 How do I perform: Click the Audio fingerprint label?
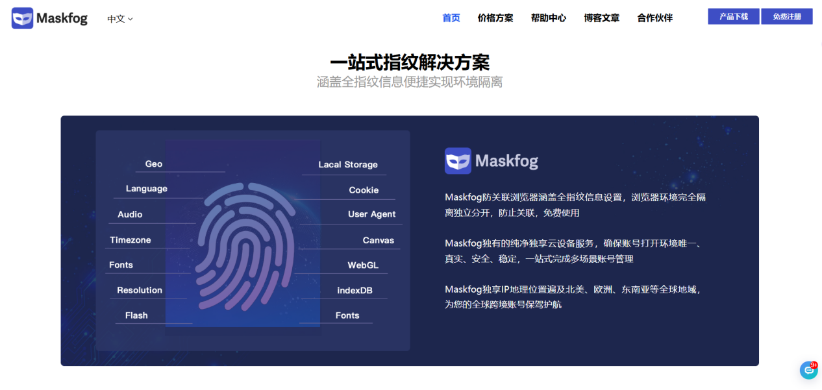130,215
